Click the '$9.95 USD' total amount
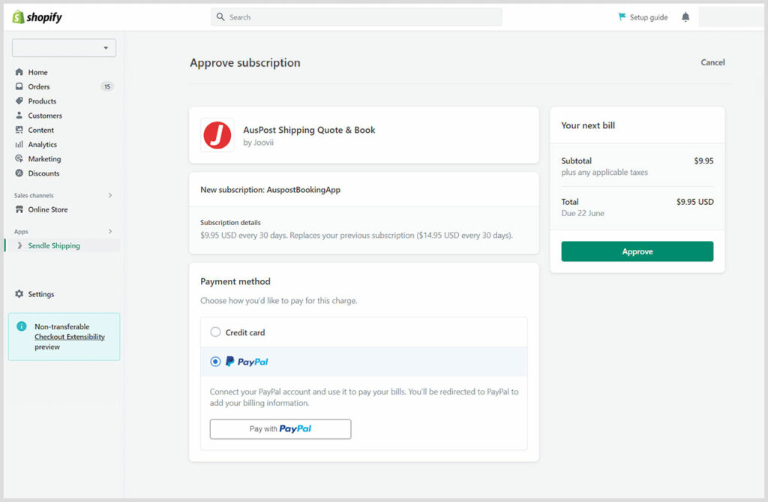The width and height of the screenshot is (768, 502). 695,202
